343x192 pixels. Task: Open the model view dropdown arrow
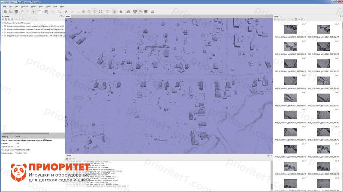click(x=117, y=12)
